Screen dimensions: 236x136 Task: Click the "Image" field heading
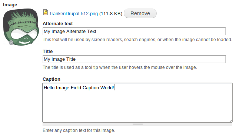point(10,5)
